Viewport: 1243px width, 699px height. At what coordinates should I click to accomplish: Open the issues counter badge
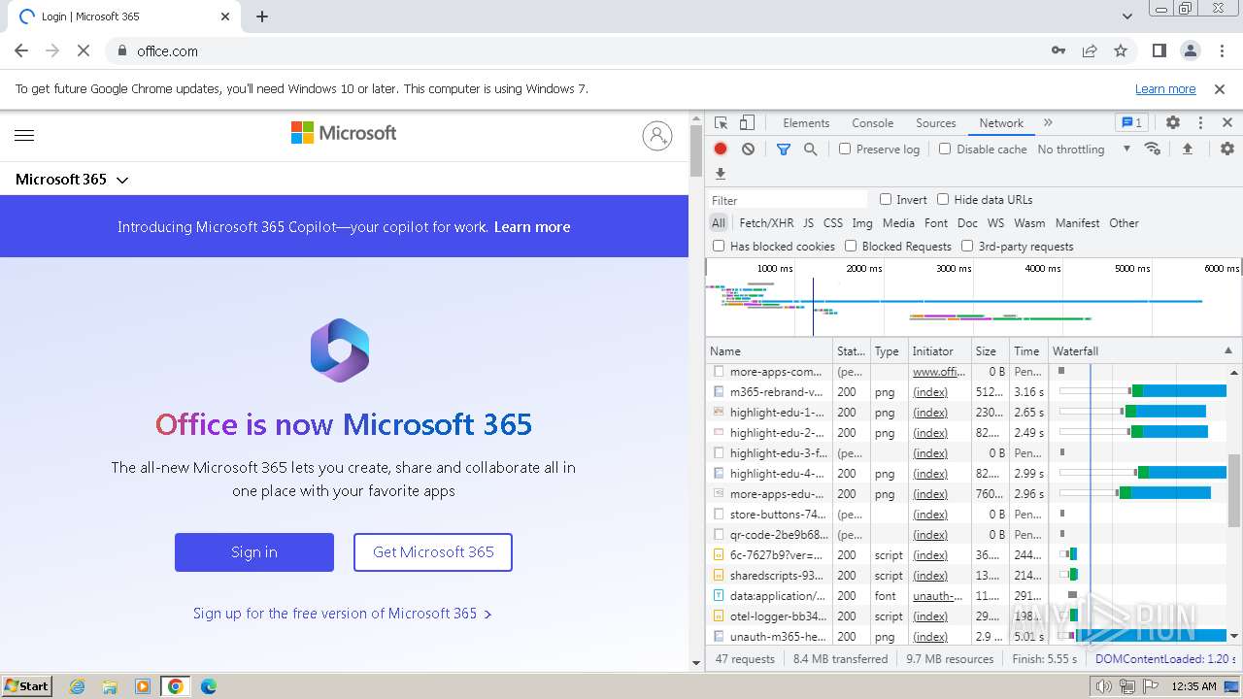tap(1131, 123)
